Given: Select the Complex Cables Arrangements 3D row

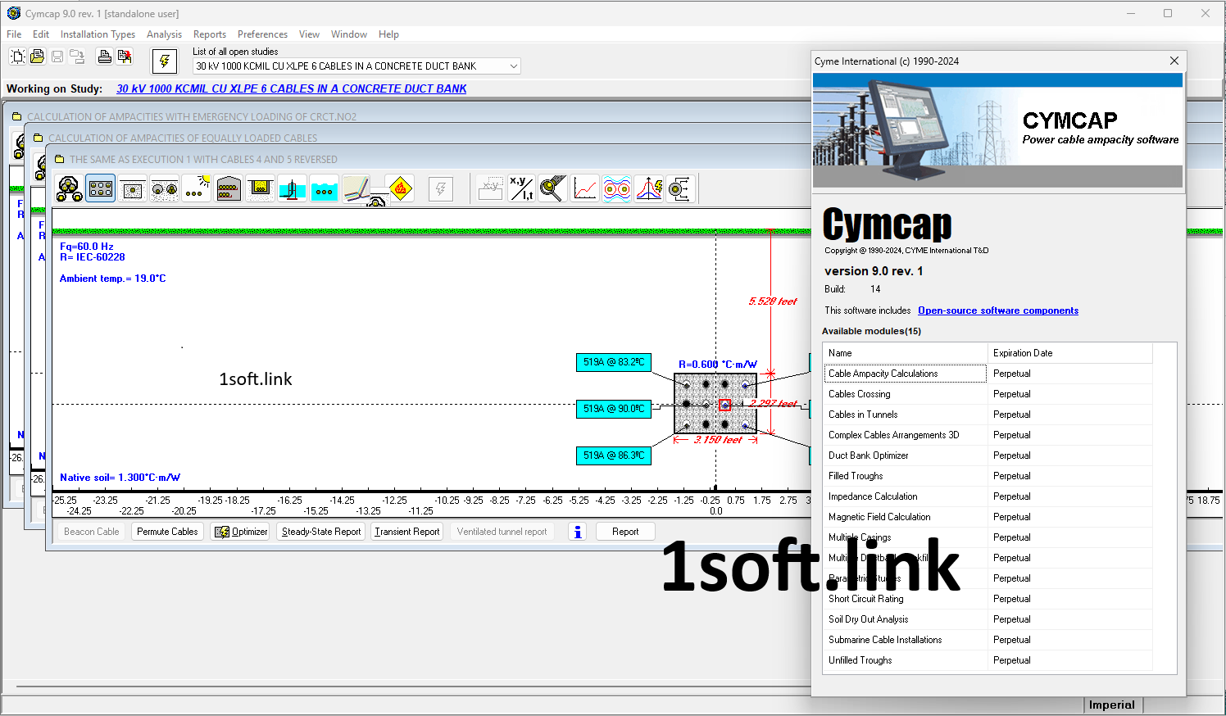Looking at the screenshot, I should 988,435.
